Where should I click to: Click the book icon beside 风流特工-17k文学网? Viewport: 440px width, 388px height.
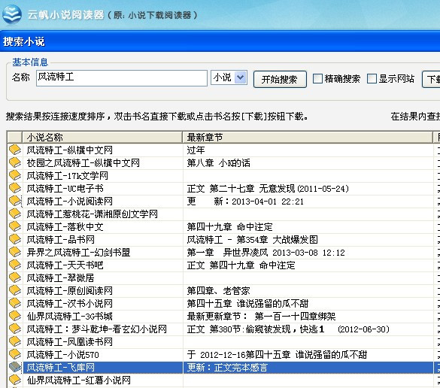coord(15,175)
